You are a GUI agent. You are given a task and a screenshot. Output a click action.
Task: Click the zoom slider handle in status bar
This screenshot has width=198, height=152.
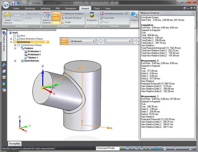[175, 148]
